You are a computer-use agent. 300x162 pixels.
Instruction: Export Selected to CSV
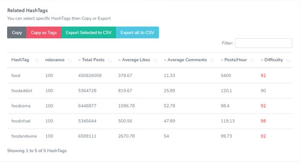[89, 32]
